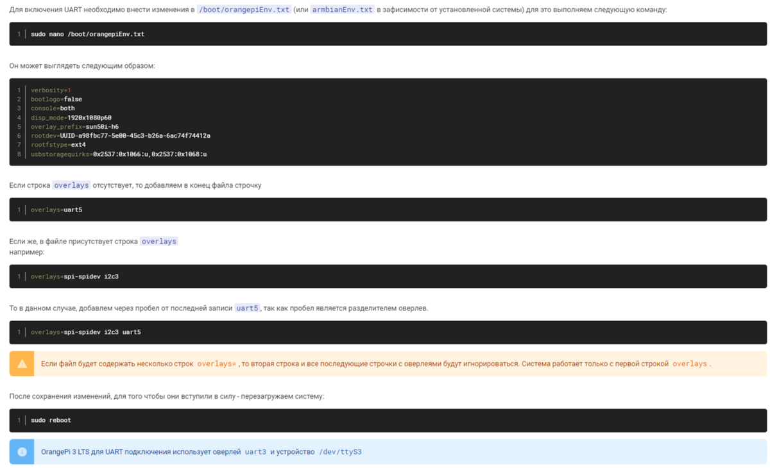Click the sudo nano /boot/orangepiEnv.txt command
This screenshot has width=770, height=468.
(87, 34)
